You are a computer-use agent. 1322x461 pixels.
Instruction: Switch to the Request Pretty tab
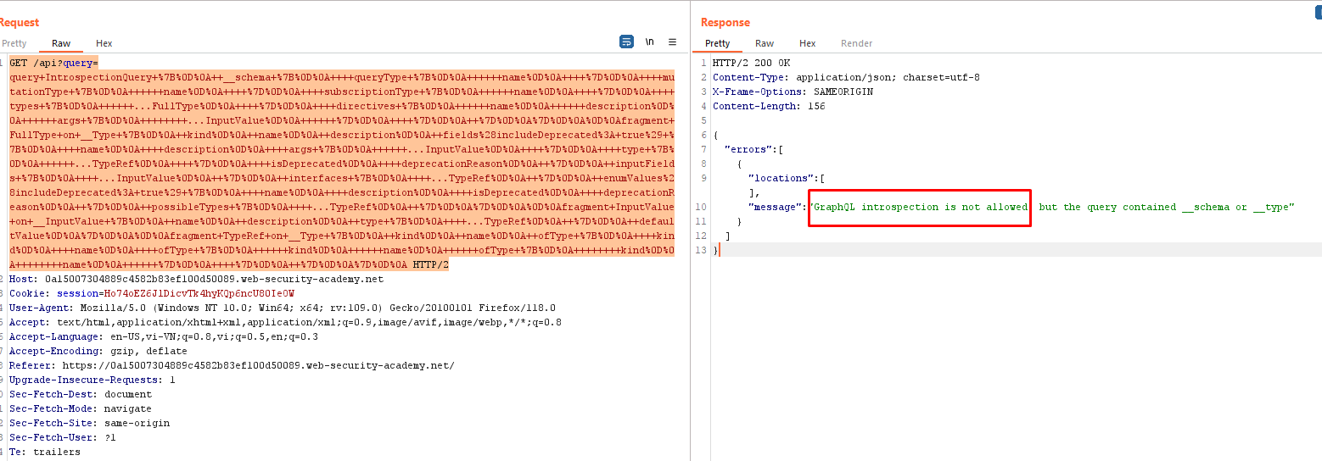[14, 43]
